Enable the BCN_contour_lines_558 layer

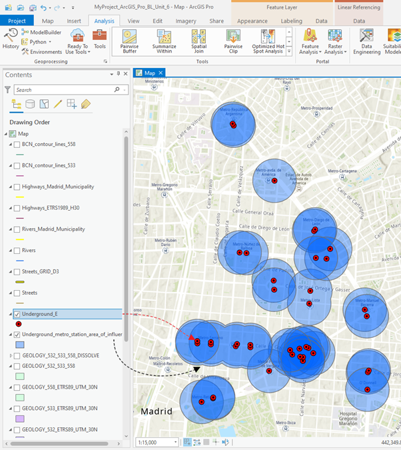click(17, 145)
